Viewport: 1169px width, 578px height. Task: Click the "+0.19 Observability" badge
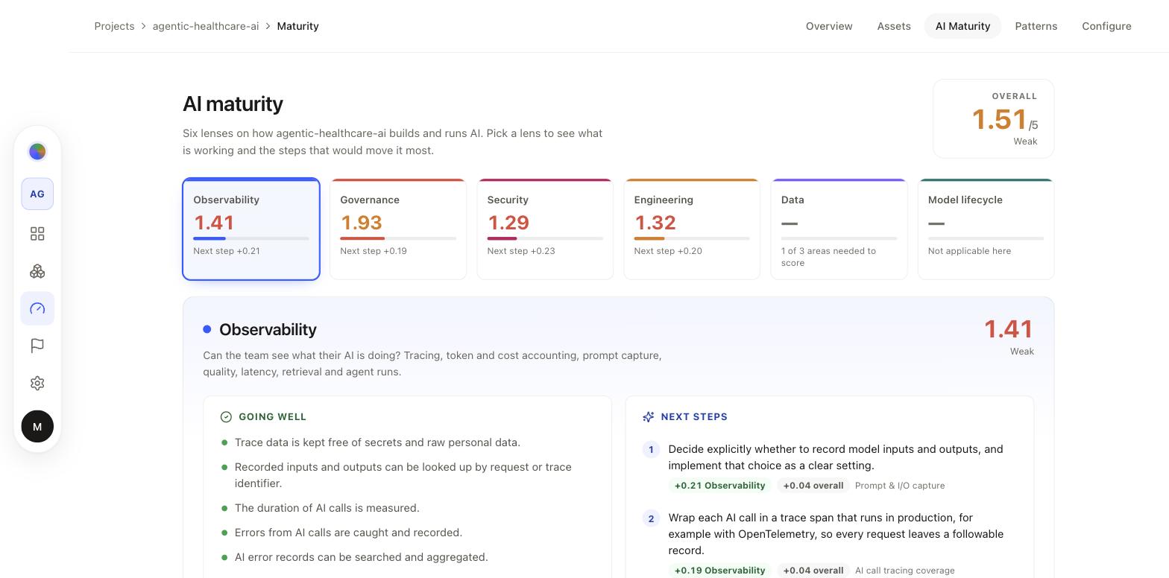719,571
